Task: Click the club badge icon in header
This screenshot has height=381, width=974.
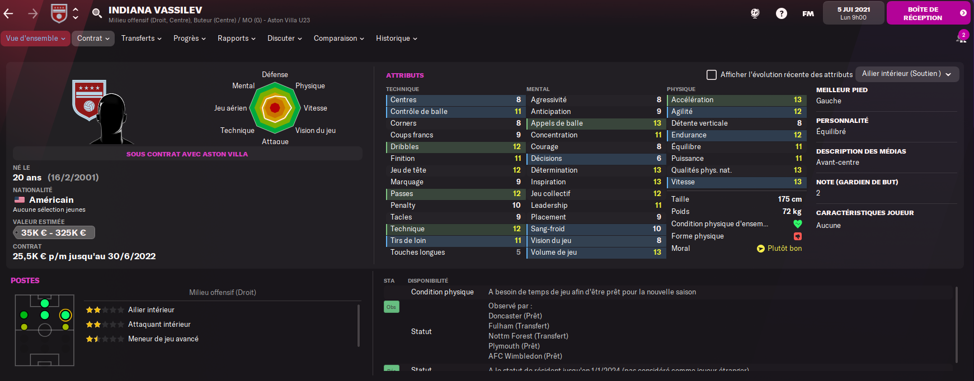Action: (x=59, y=13)
